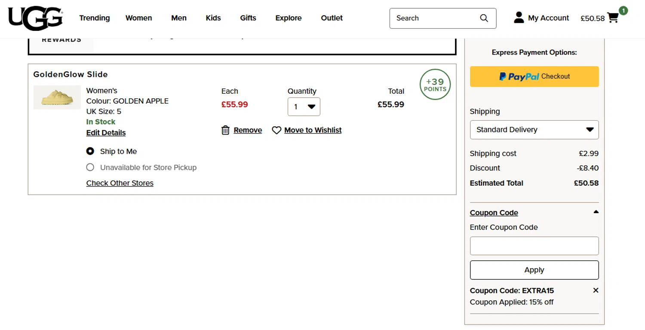Open the Trending menu
Image resolution: width=645 pixels, height=330 pixels.
click(95, 18)
